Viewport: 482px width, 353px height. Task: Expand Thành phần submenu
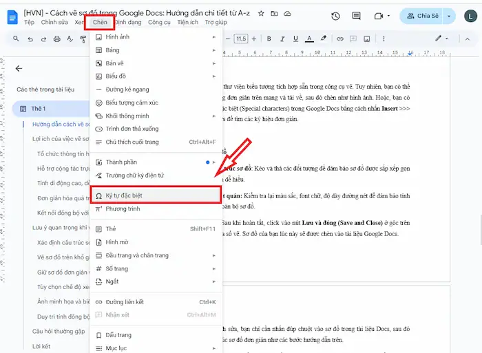click(x=156, y=162)
